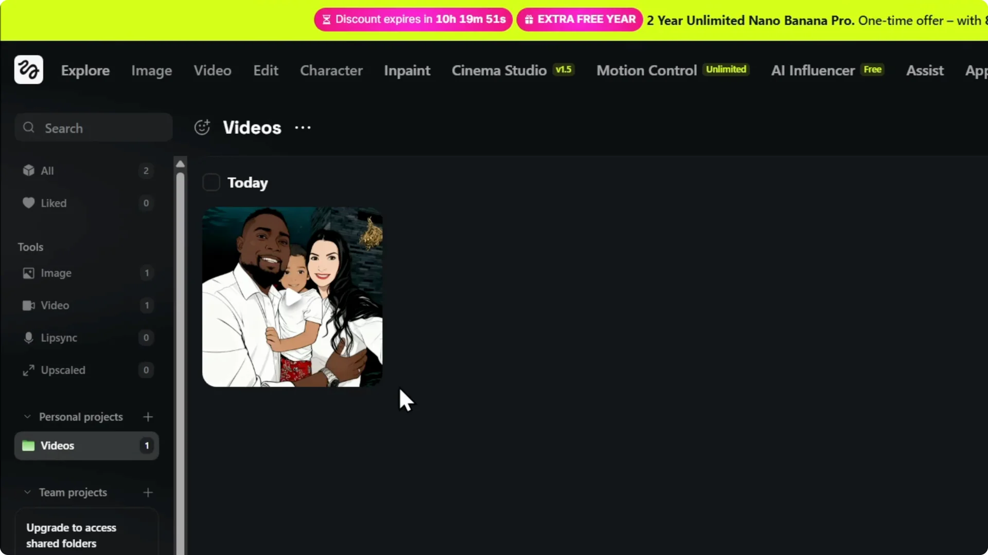
Task: Collapse the Personal projects section chevron
Action: pyautogui.click(x=27, y=417)
